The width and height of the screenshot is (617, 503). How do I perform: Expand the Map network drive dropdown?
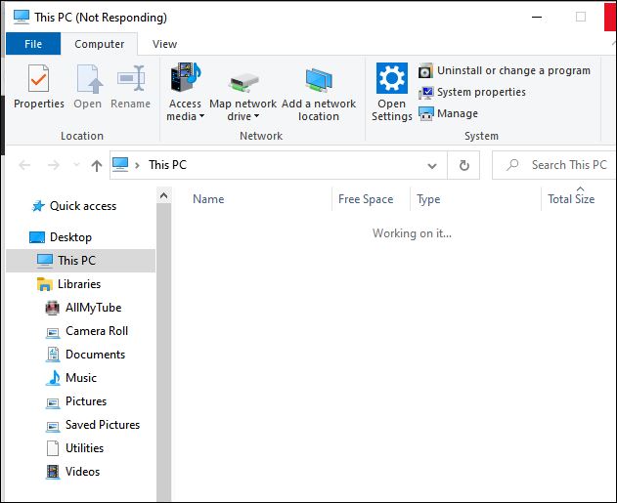coord(242,93)
